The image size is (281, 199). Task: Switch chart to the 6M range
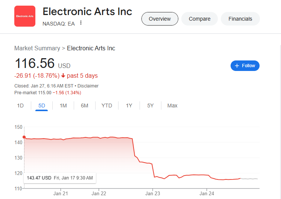(84, 106)
